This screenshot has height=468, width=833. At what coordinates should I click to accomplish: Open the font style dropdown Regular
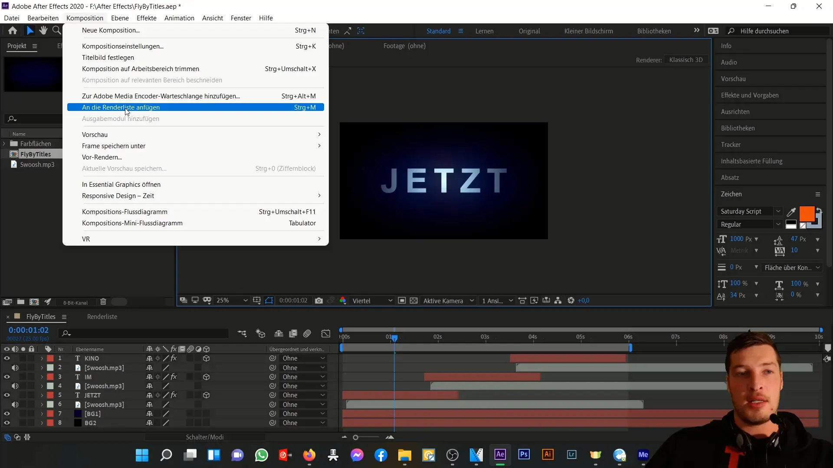pos(750,224)
